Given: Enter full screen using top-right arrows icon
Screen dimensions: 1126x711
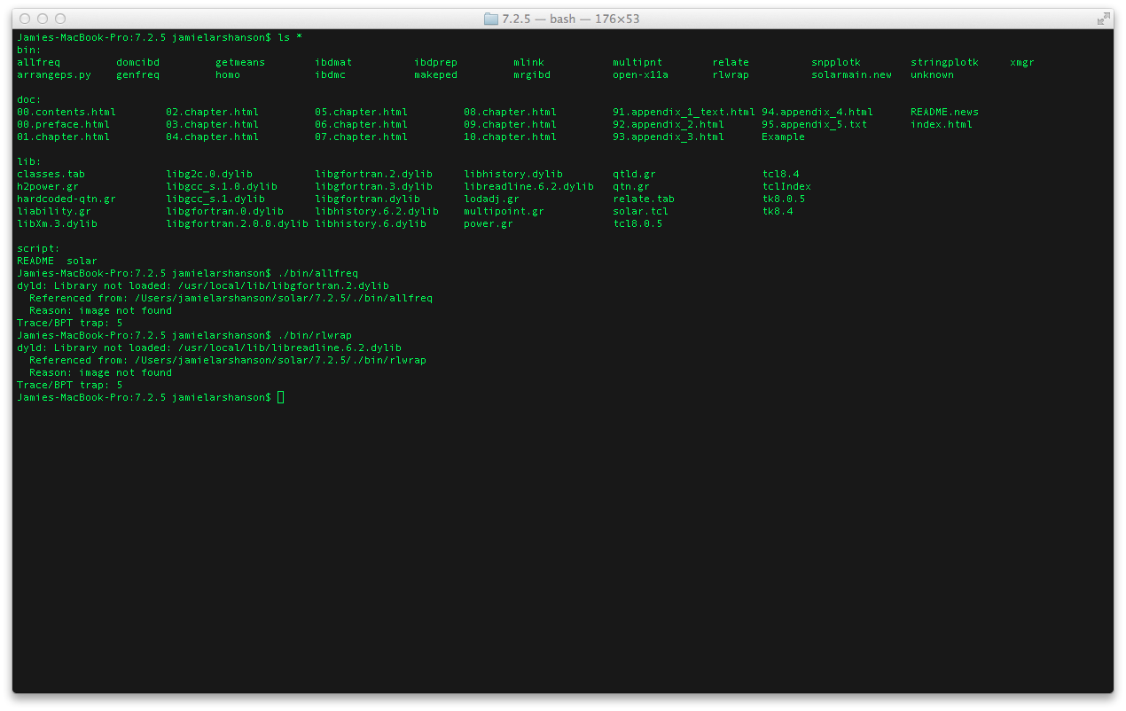Looking at the screenshot, I should point(1104,19).
